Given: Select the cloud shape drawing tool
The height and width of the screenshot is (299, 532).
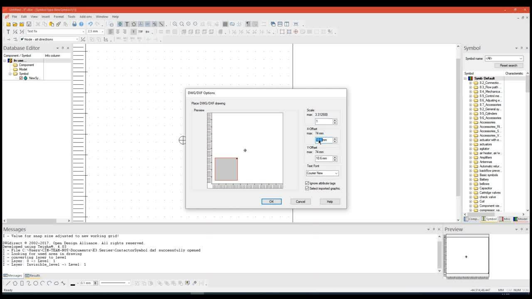Looking at the screenshot, I should tap(56, 283).
